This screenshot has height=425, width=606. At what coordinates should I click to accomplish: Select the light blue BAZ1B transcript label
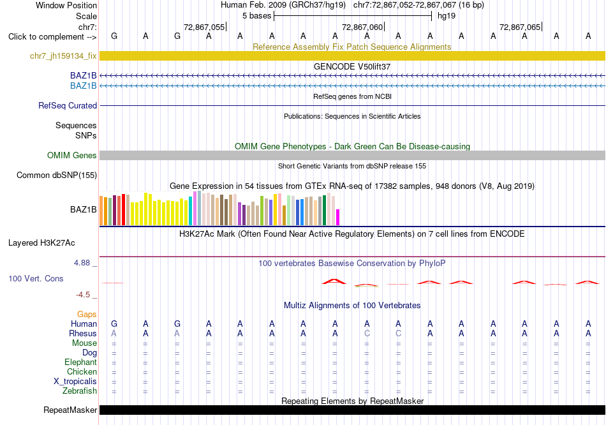[x=83, y=86]
